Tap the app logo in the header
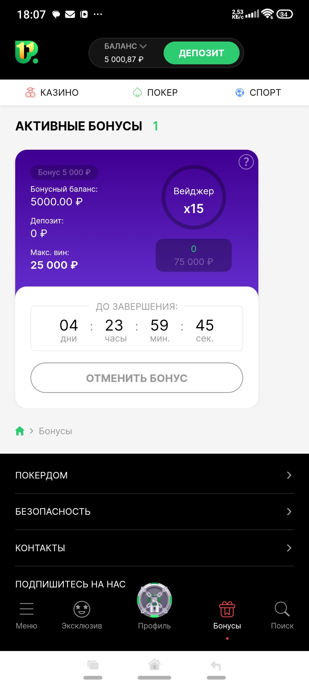The width and height of the screenshot is (309, 687). (27, 52)
